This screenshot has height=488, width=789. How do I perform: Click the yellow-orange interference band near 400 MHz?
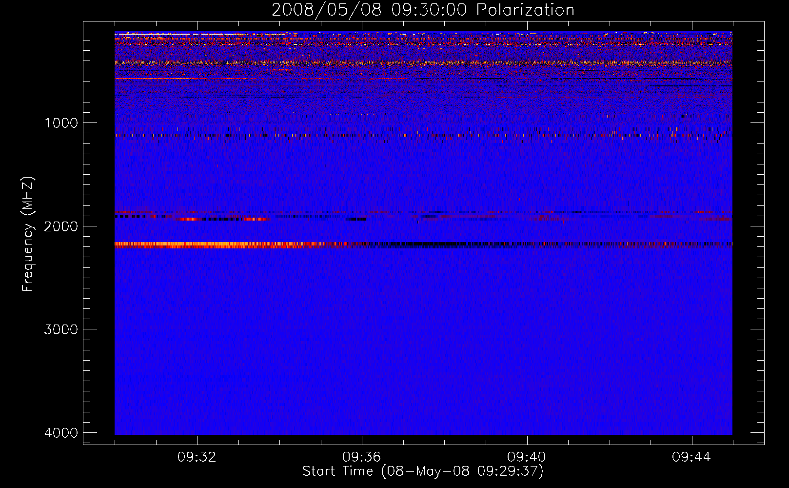point(423,63)
